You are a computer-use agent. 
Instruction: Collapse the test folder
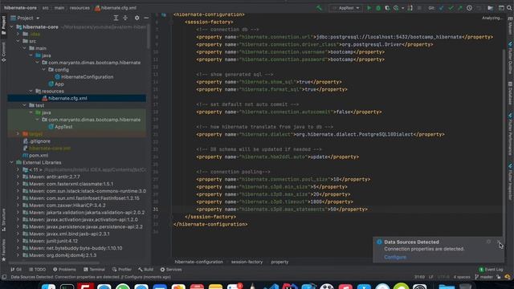pos(25,105)
